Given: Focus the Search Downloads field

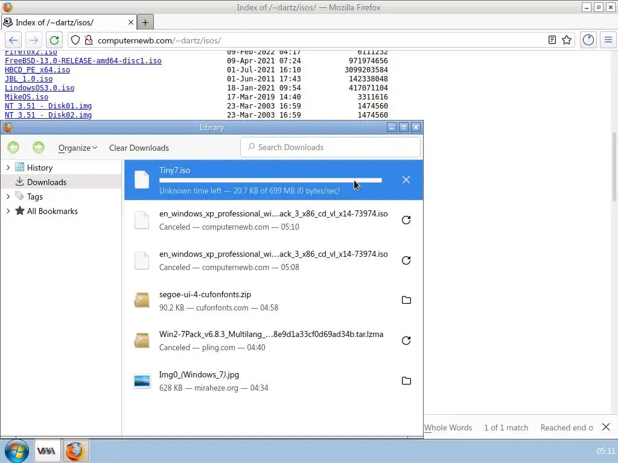Looking at the screenshot, I should 330,147.
